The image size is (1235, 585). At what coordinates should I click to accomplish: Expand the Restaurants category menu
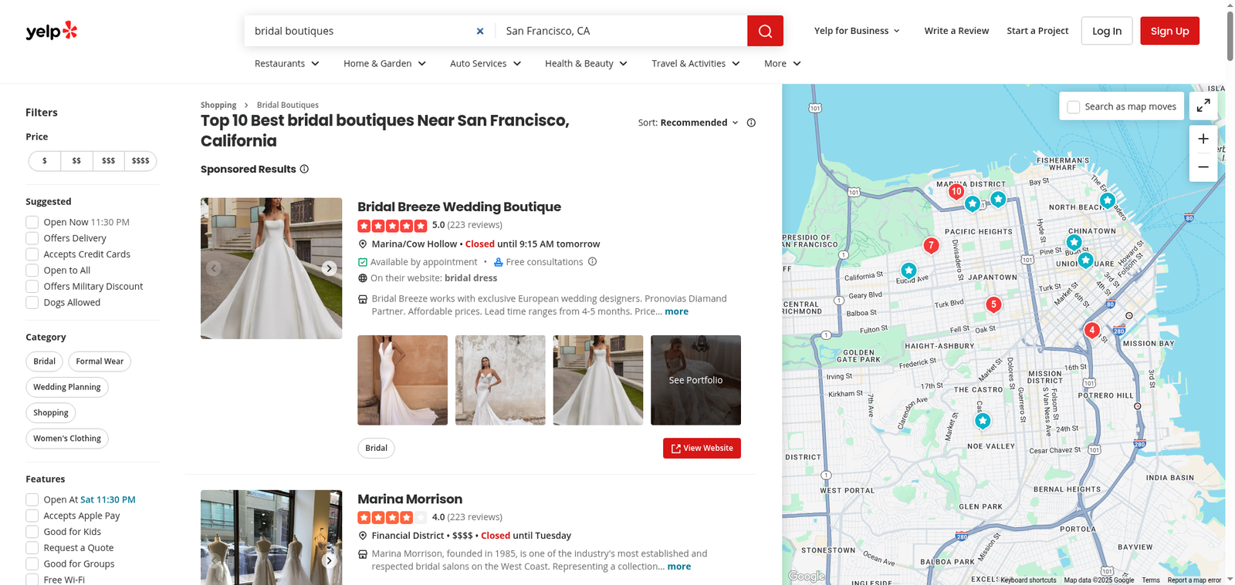287,63
